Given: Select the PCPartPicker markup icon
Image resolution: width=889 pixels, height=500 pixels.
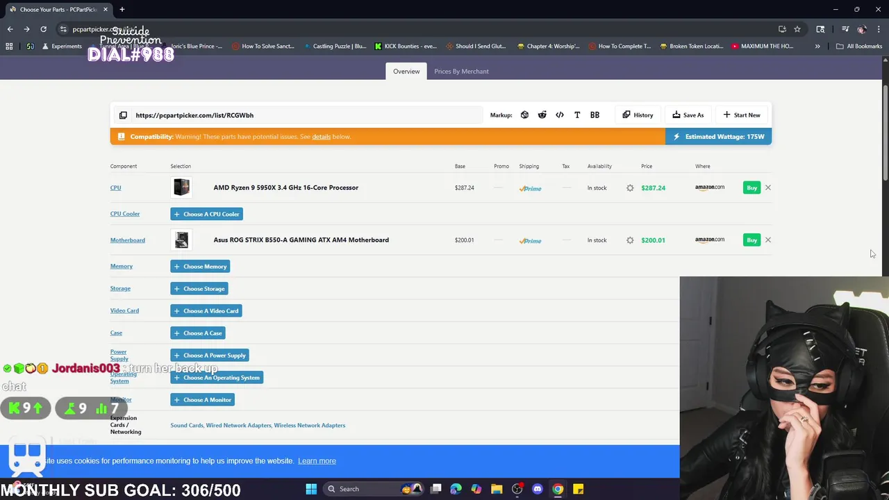Looking at the screenshot, I should point(524,115).
